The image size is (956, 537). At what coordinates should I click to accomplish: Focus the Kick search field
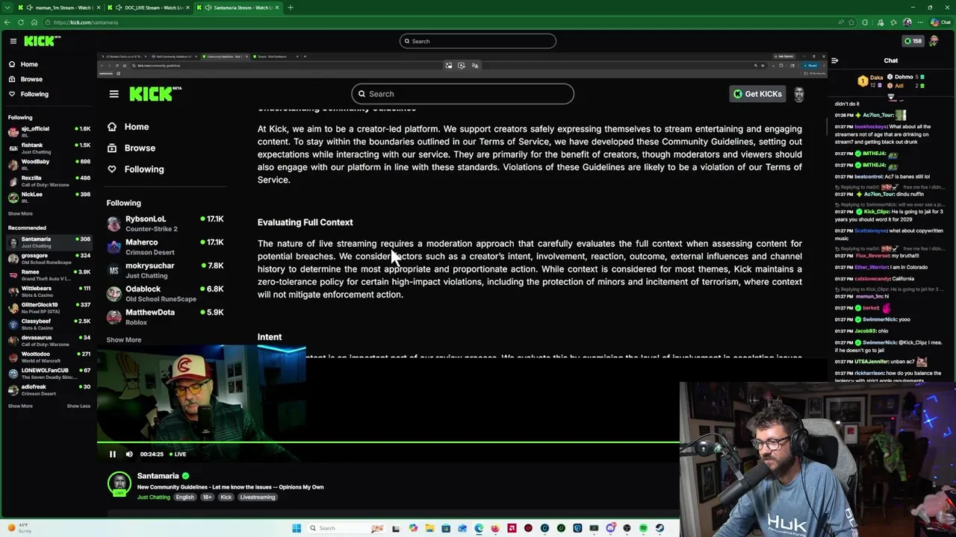(478, 41)
